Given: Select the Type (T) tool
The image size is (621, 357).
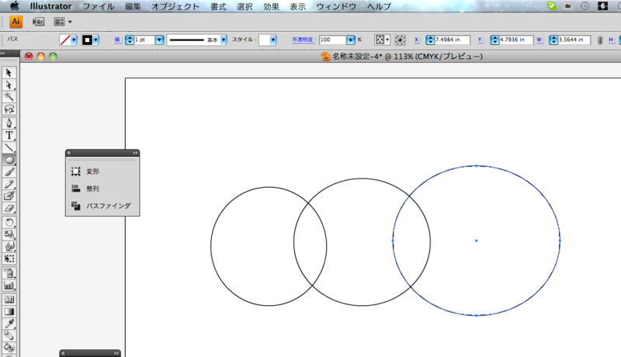Looking at the screenshot, I should click(x=9, y=135).
